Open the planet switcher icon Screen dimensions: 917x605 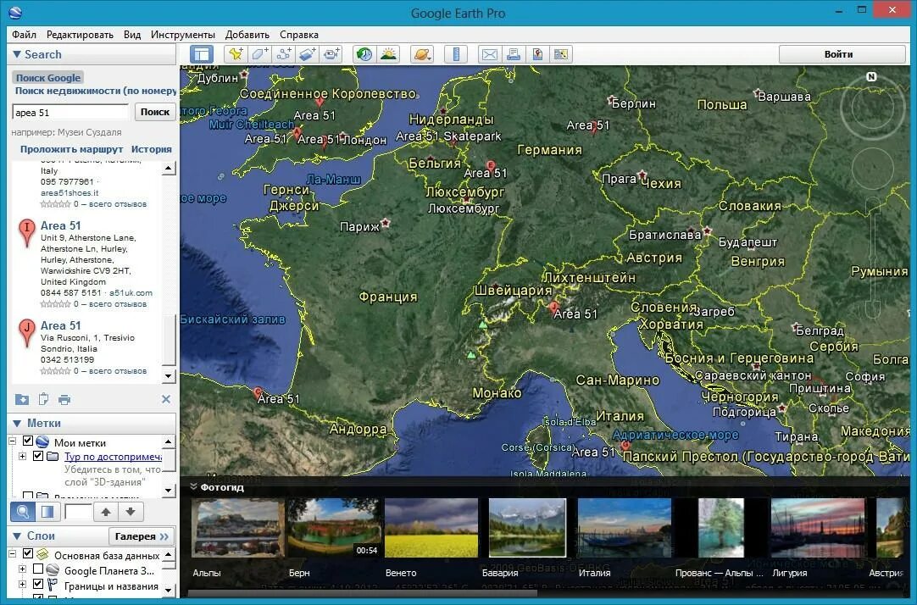pyautogui.click(x=422, y=54)
